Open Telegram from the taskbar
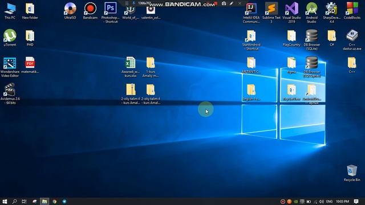This screenshot has height=205, width=365. coord(64,201)
